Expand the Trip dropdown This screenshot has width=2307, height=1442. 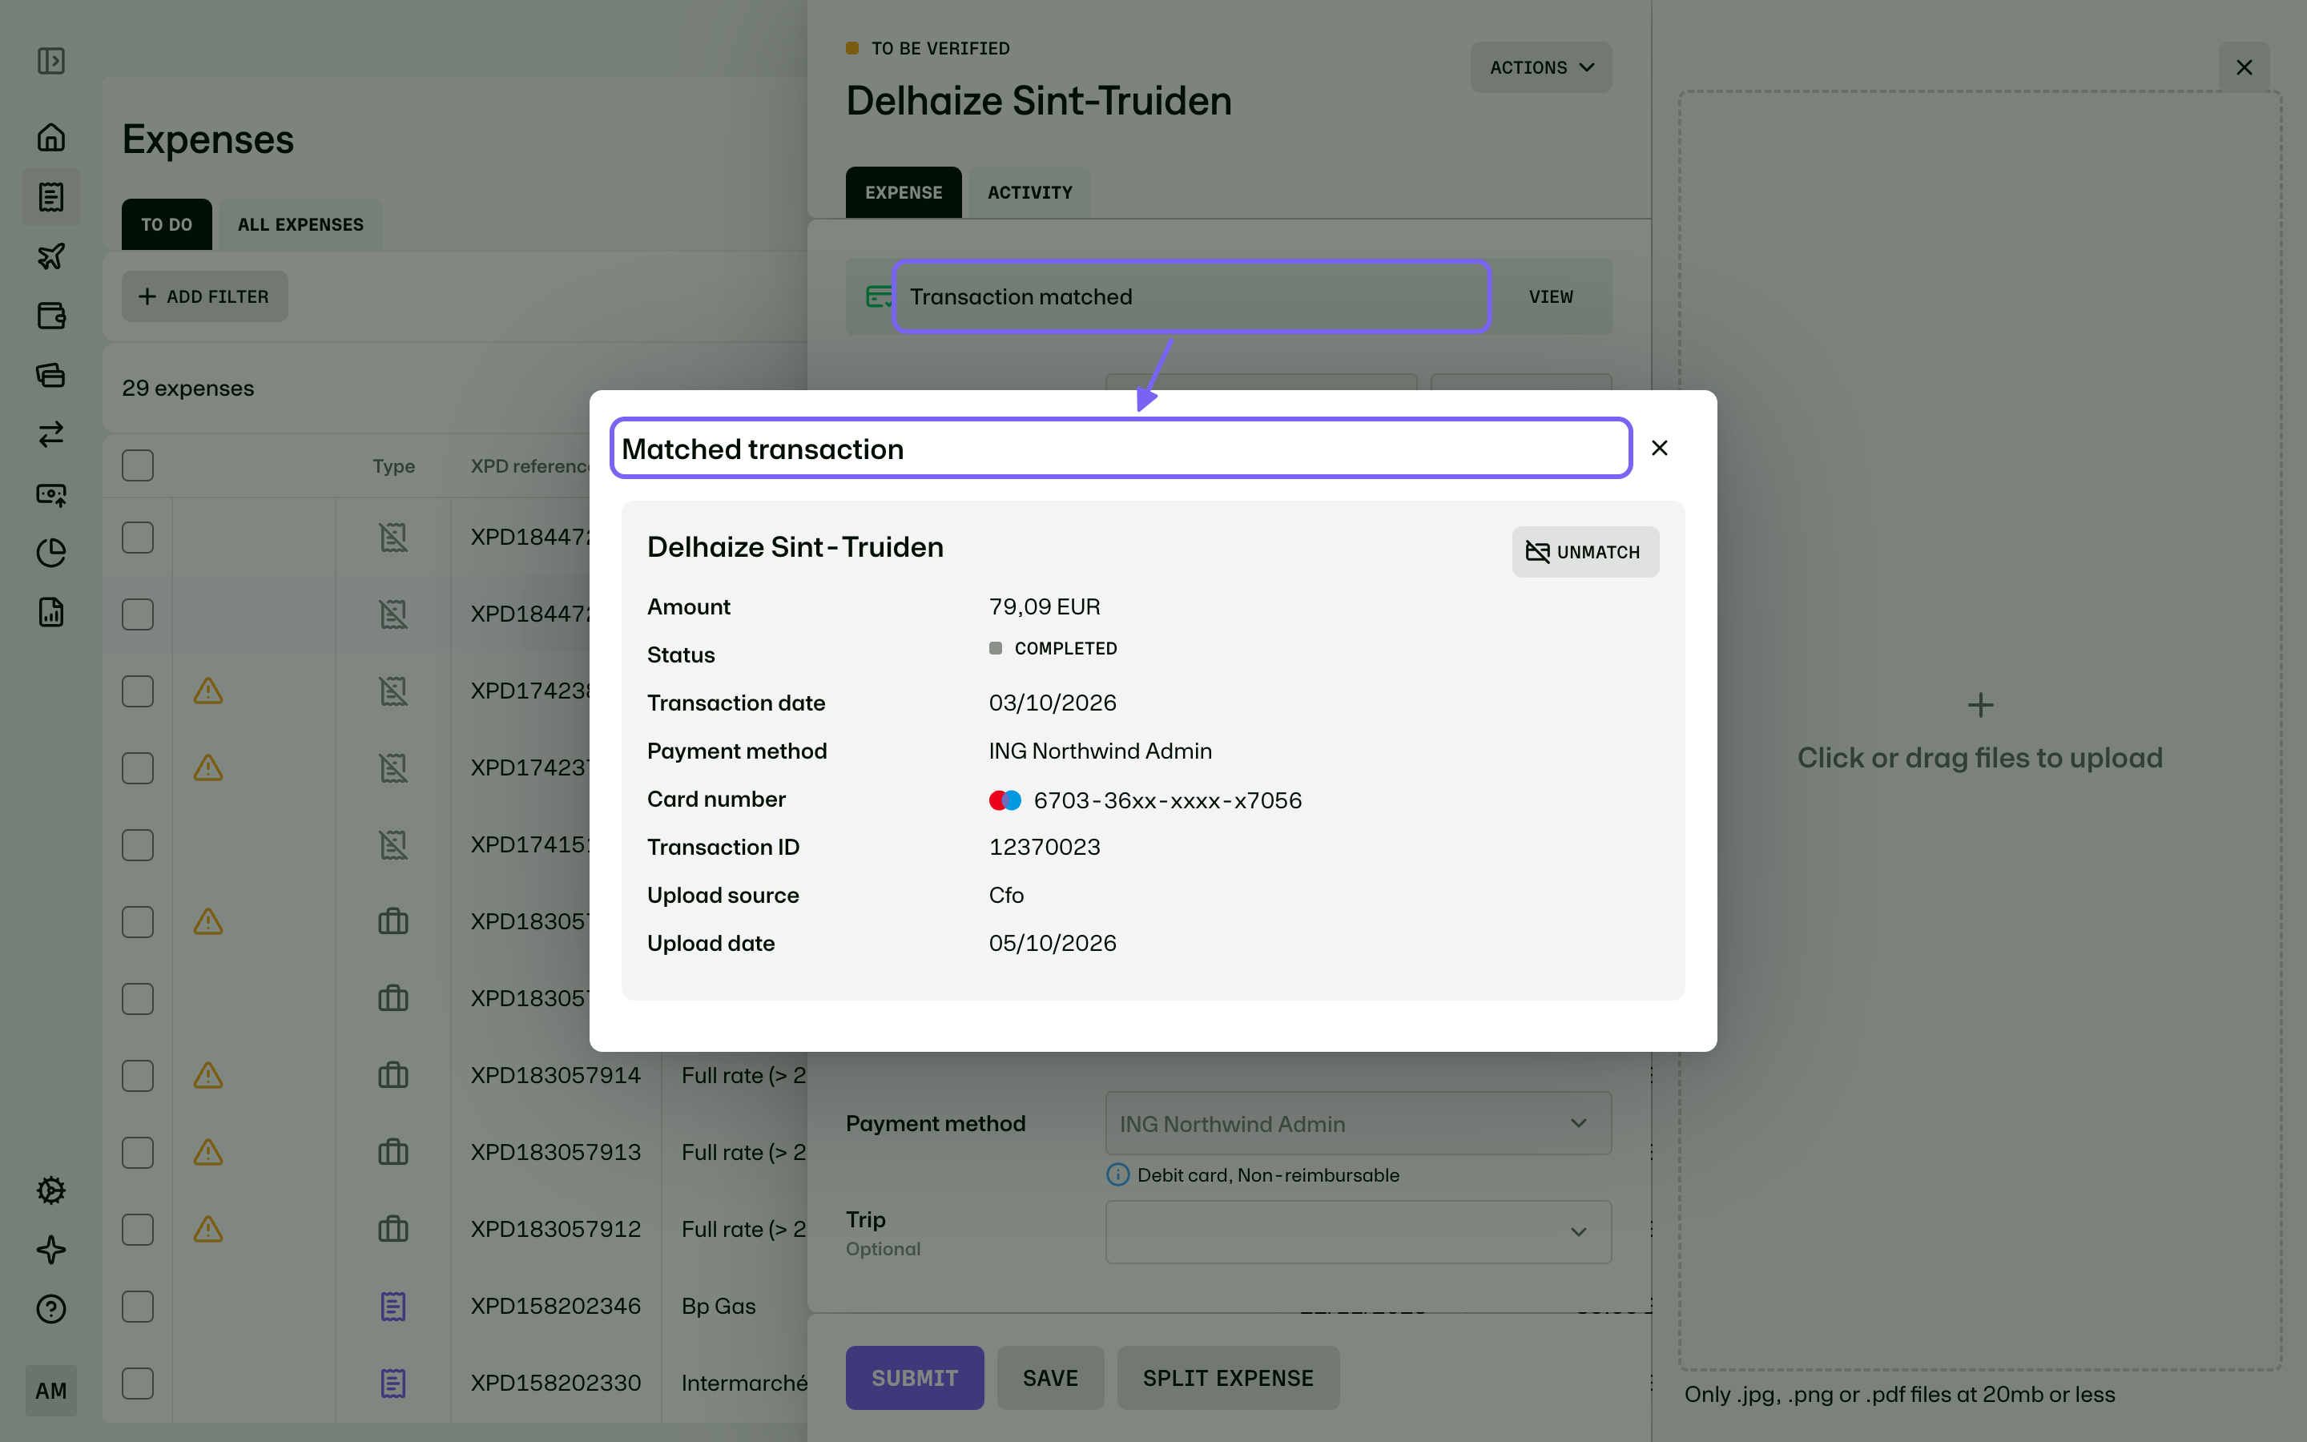(x=1359, y=1231)
